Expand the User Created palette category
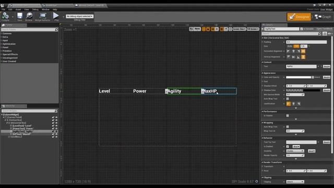Viewport: 334px width, 188px height. (9, 62)
